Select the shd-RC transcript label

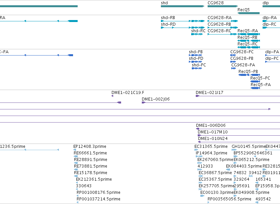(198, 31)
